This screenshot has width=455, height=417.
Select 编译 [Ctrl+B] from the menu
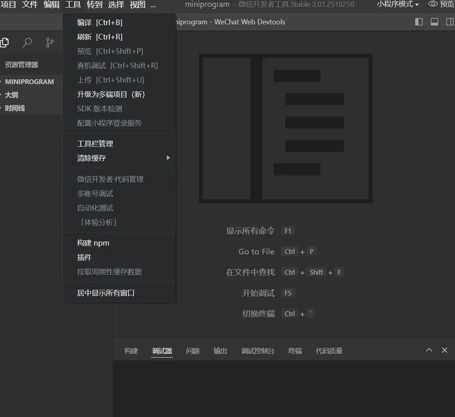pyautogui.click(x=100, y=23)
